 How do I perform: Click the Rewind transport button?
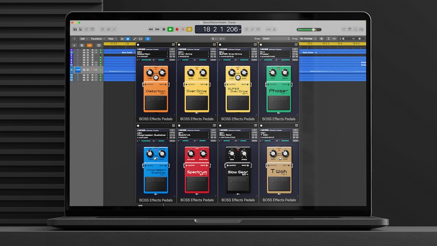point(151,29)
